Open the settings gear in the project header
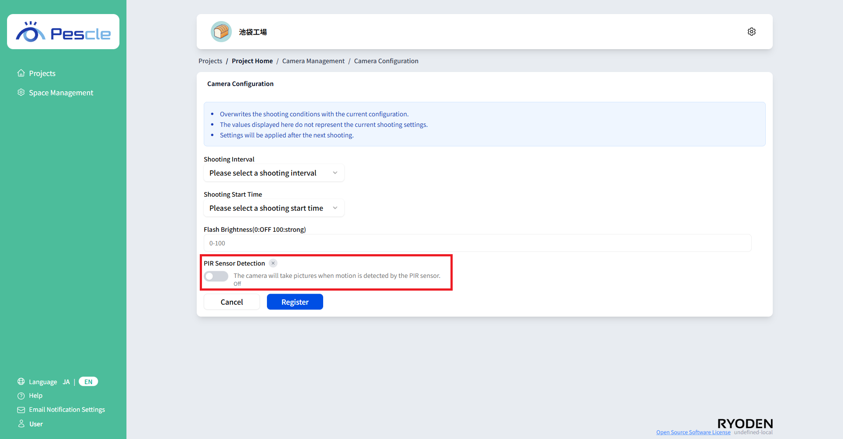 point(751,31)
